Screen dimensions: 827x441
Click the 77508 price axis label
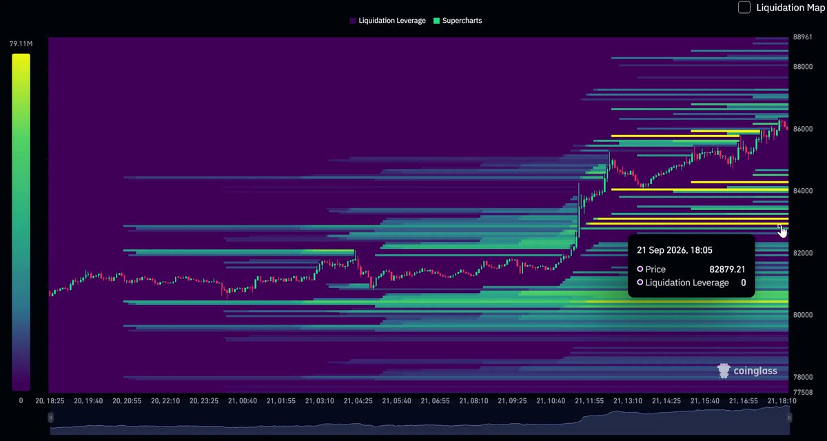tap(803, 392)
